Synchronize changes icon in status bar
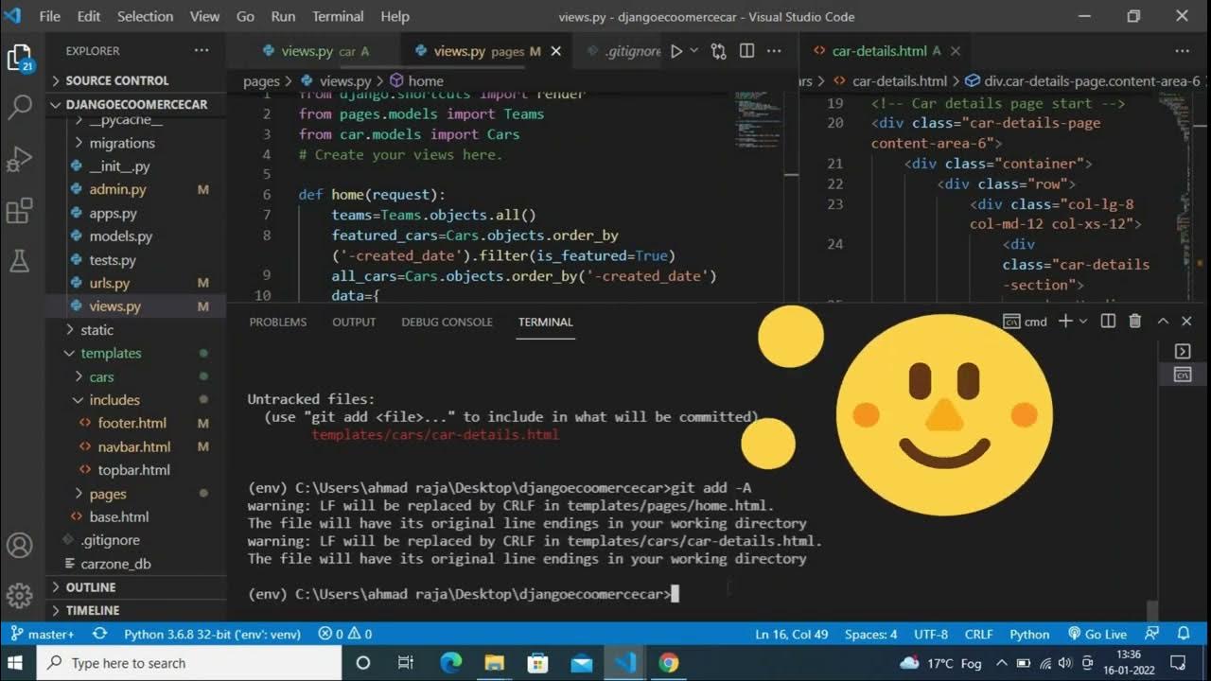Screen dimensions: 1211x681 click(x=100, y=634)
